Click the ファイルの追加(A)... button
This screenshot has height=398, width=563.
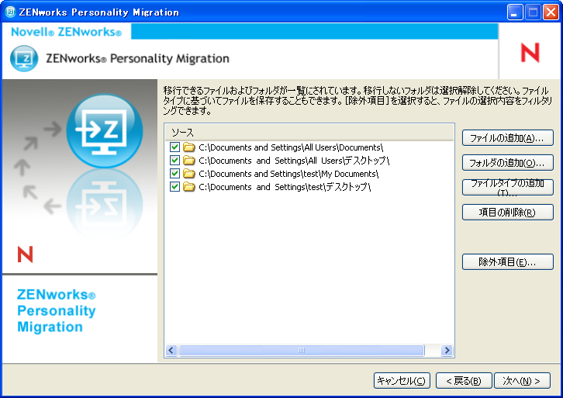click(507, 138)
